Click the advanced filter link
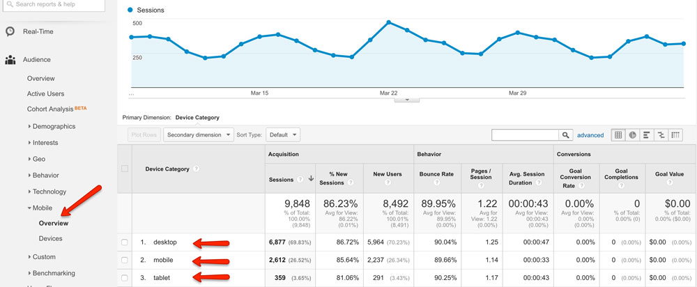Image resolution: width=697 pixels, height=287 pixels. (590, 135)
